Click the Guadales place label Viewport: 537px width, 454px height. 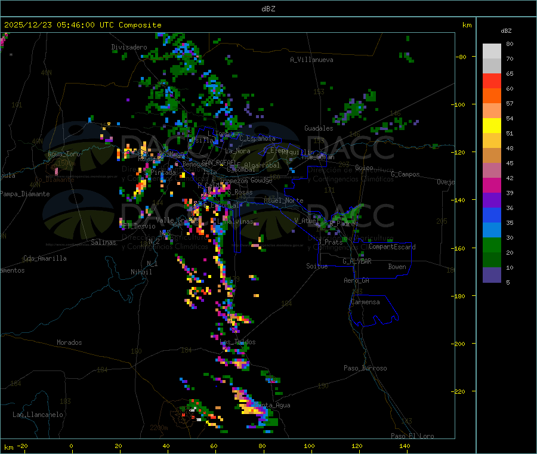tap(319, 128)
